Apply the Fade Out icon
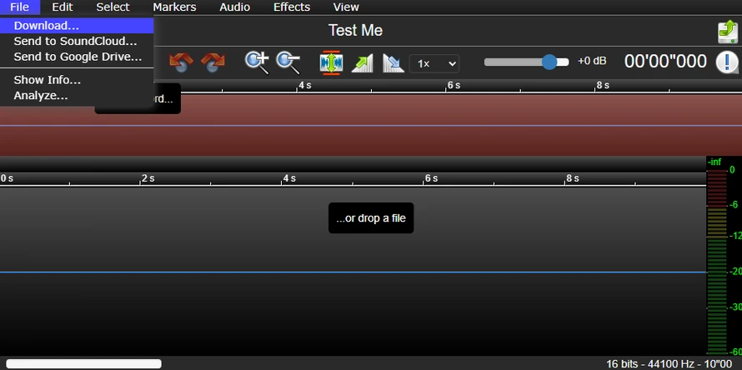742x370 pixels. 393,62
